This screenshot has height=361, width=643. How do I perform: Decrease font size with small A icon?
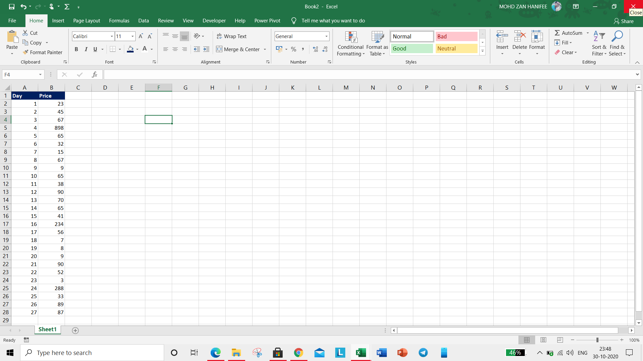click(150, 36)
